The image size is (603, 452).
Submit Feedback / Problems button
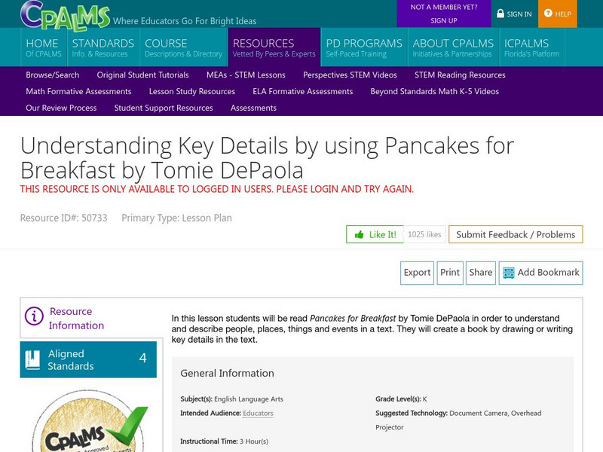point(516,234)
